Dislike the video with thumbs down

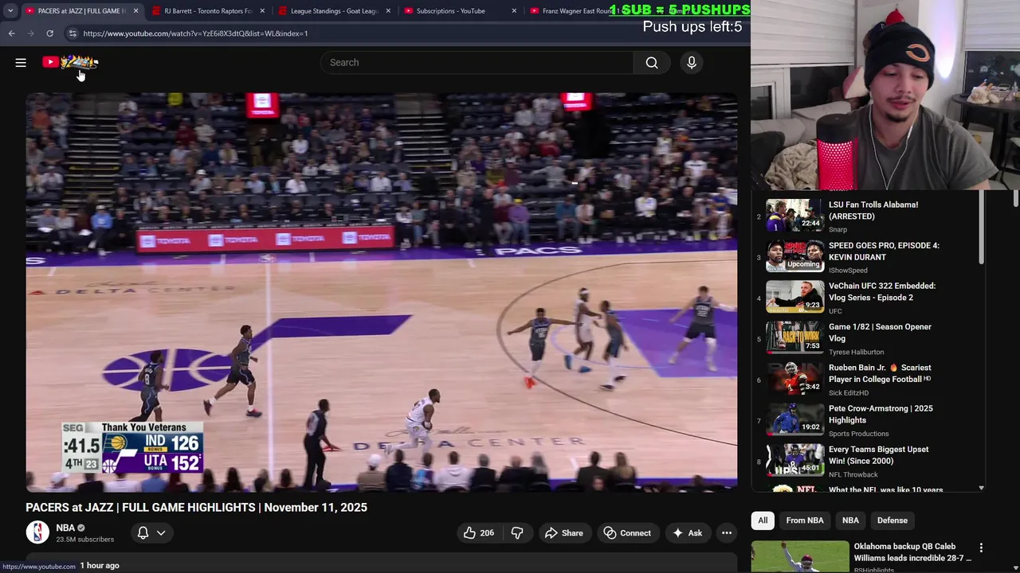click(x=517, y=533)
